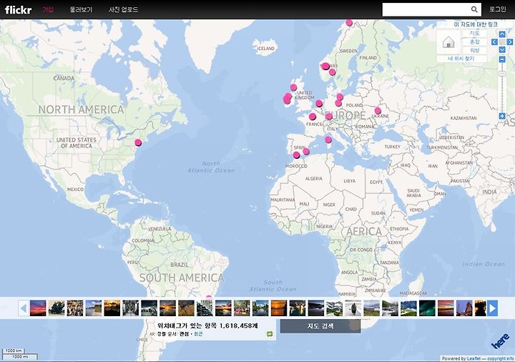Show next photos in the thumbnail strip
Viewport: 515px width, 362px height.
pyautogui.click(x=492, y=308)
